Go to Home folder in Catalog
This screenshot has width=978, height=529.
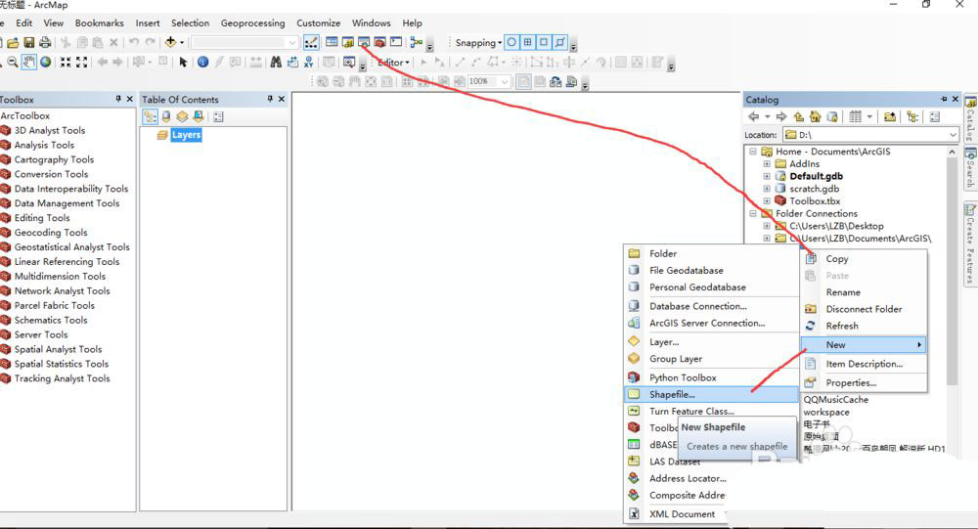pyautogui.click(x=816, y=116)
